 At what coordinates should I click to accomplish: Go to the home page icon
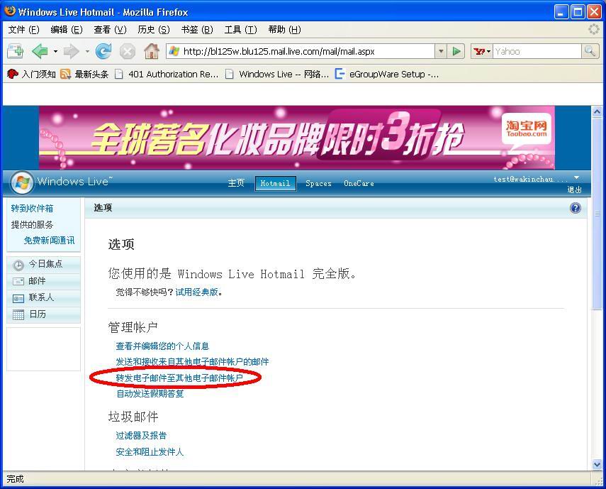(152, 51)
